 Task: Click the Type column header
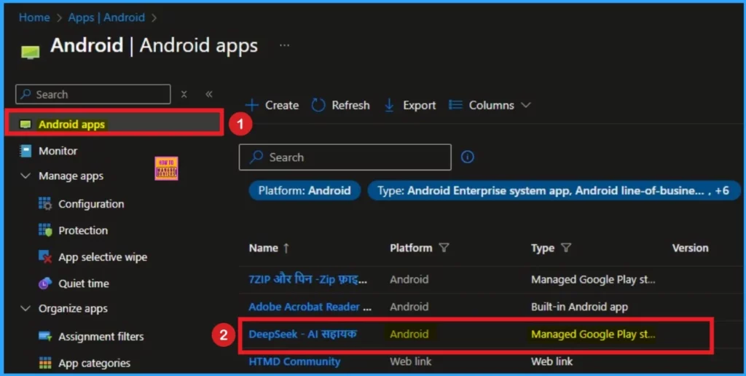click(543, 248)
